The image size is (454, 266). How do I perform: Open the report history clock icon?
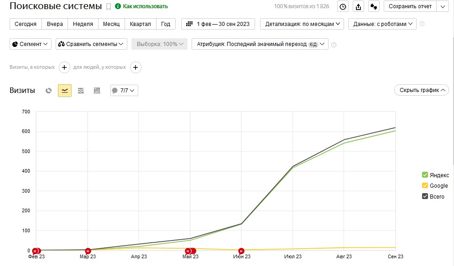click(343, 6)
